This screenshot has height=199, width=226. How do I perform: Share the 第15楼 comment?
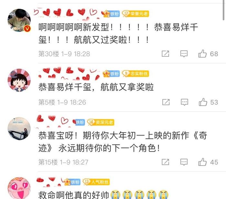[x=165, y=162]
